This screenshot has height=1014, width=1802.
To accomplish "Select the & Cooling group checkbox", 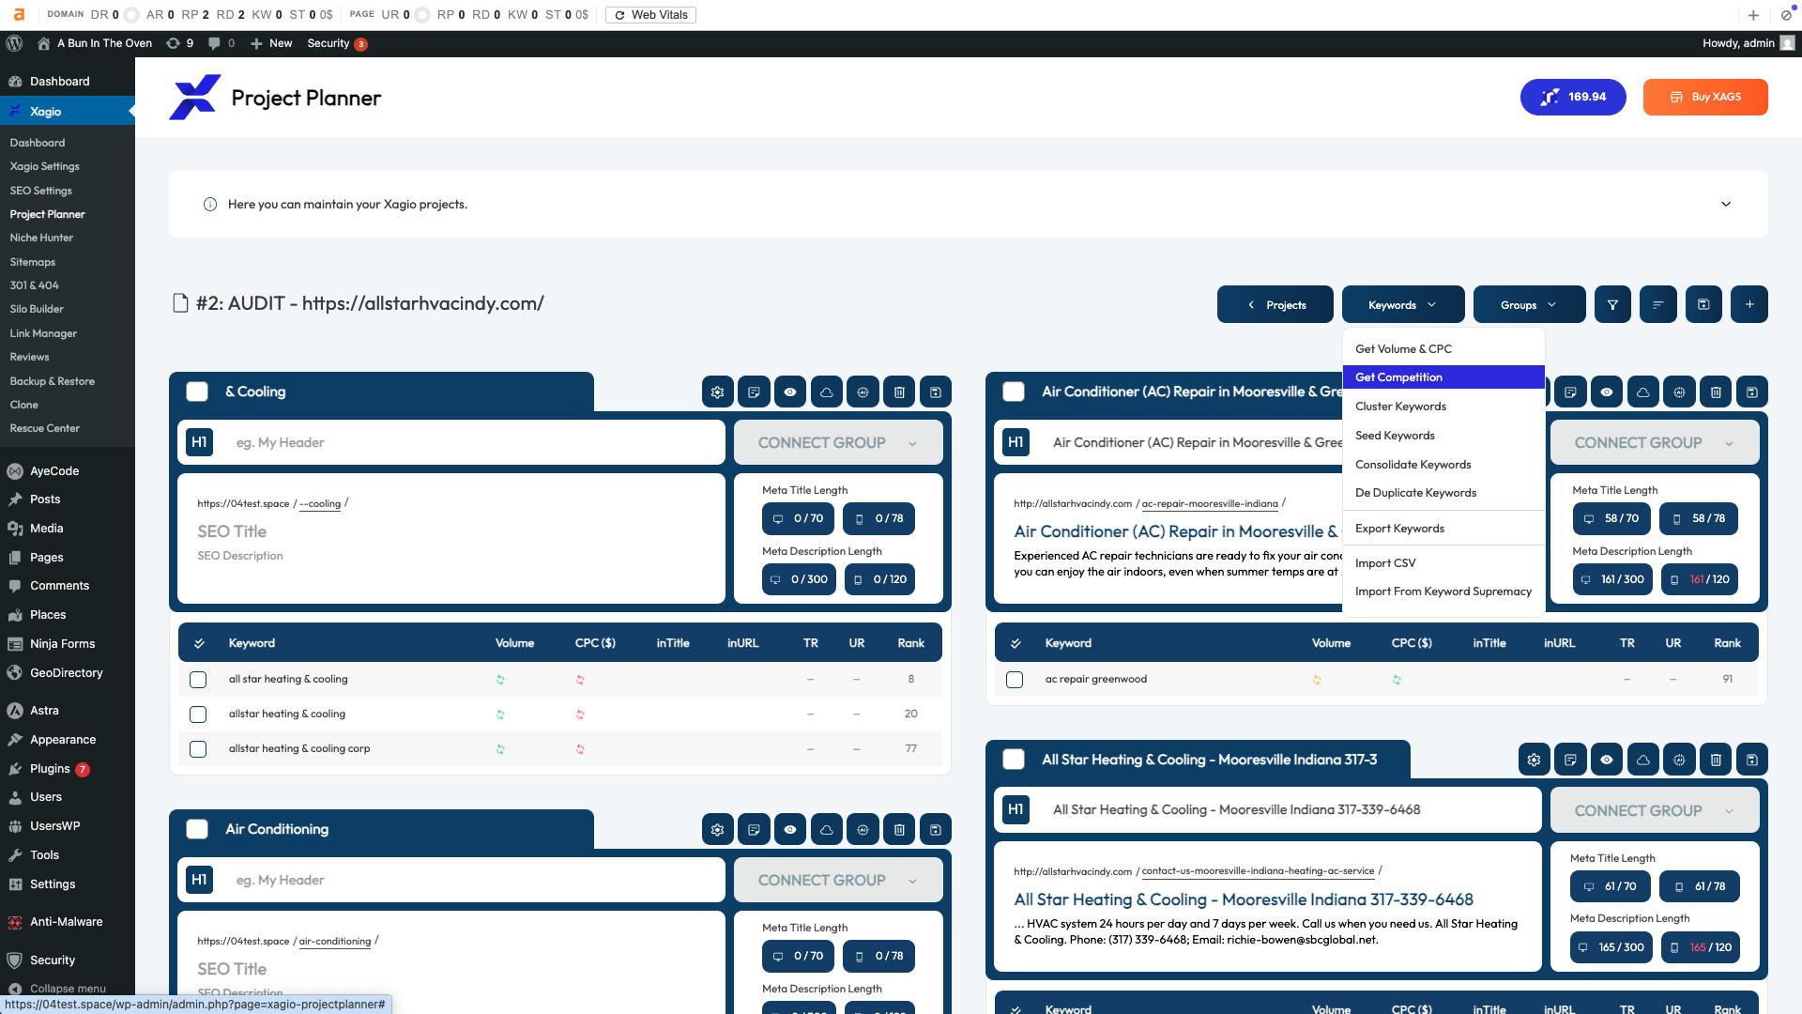I will (197, 392).
